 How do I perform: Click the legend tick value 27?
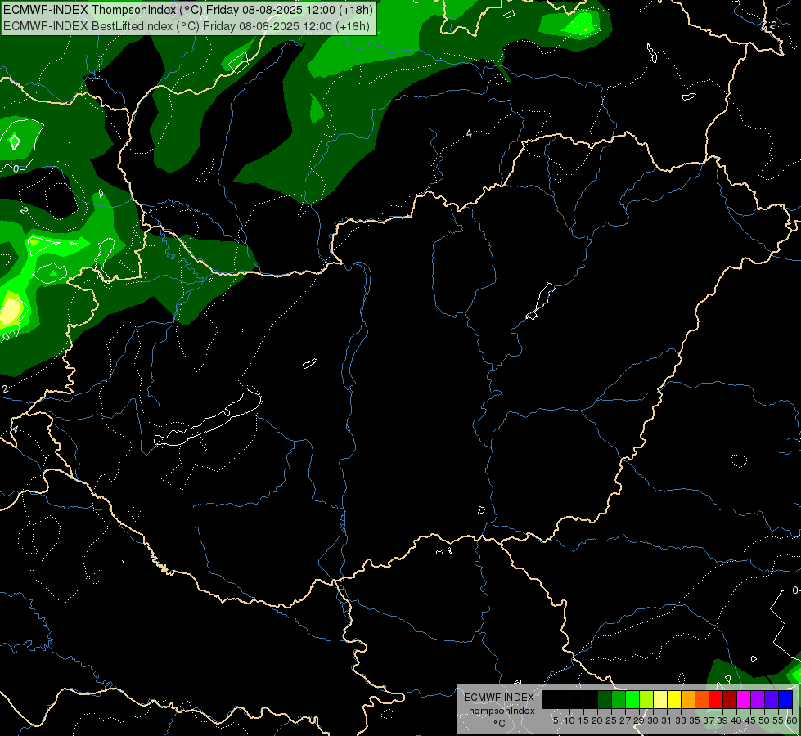tap(625, 720)
